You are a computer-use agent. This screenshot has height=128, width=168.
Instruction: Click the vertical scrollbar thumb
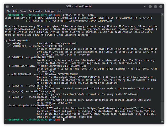(x=162, y=111)
